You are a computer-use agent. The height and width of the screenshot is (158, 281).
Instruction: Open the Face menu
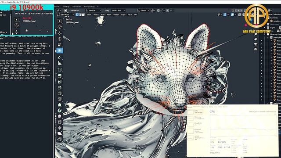click(x=130, y=14)
